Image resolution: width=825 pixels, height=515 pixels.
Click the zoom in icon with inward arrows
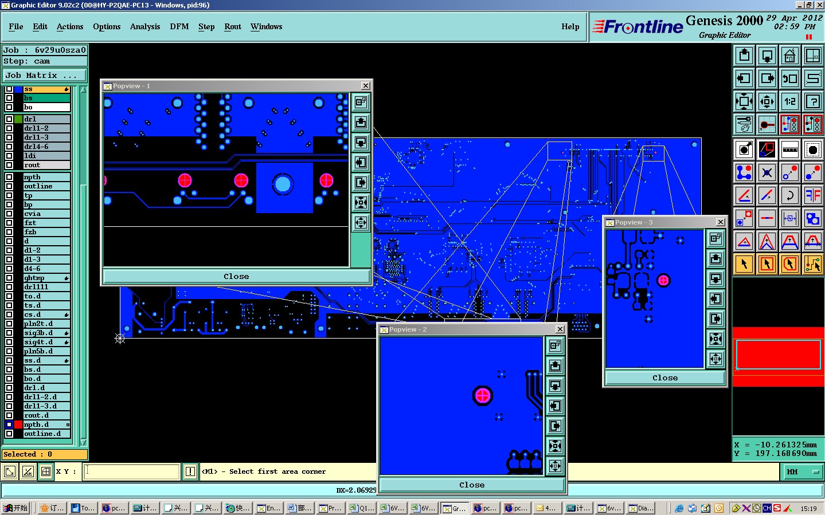[x=744, y=101]
